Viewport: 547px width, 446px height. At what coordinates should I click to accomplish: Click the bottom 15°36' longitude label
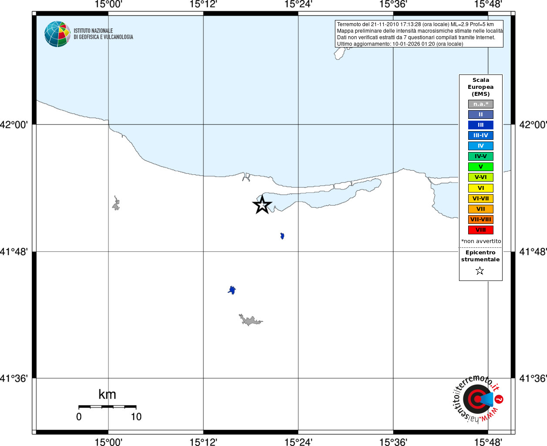[x=393, y=442]
